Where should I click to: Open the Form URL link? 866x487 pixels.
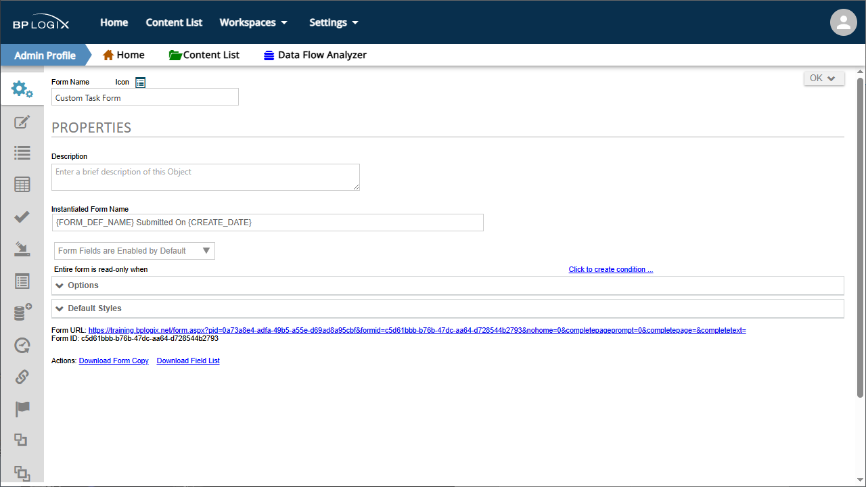point(417,330)
